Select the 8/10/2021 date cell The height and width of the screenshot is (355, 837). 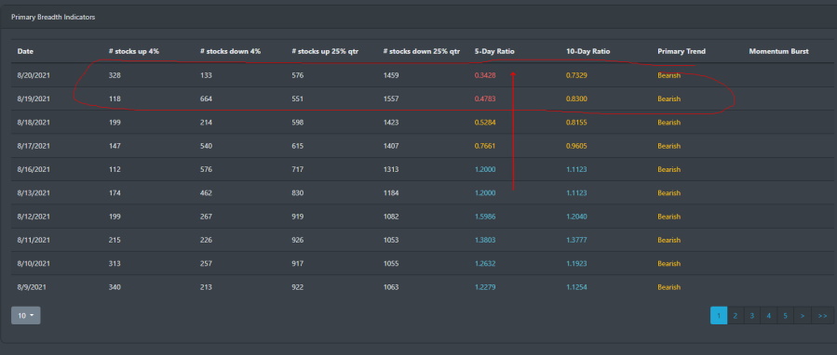coord(34,263)
